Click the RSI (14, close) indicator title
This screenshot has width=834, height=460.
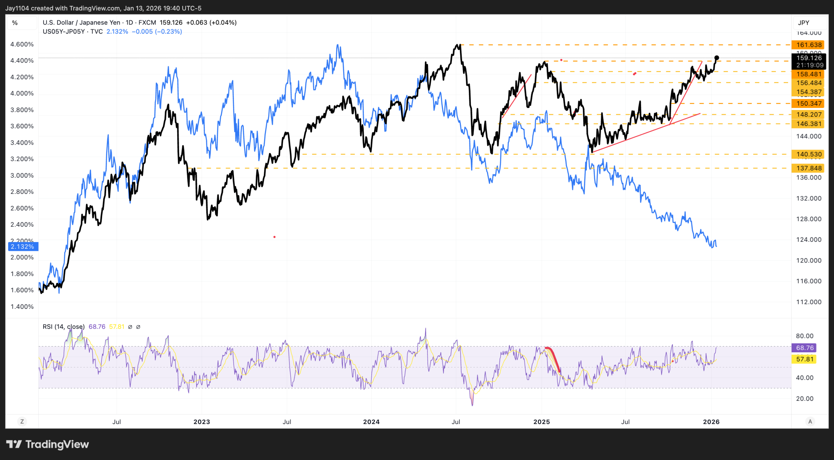pyautogui.click(x=64, y=327)
